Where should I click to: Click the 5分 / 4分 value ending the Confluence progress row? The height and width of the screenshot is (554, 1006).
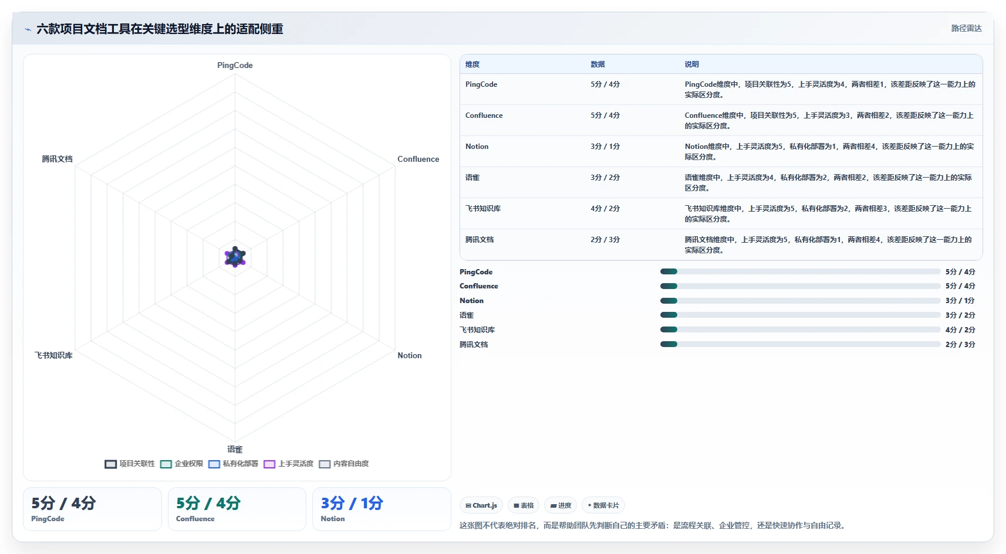click(x=960, y=286)
